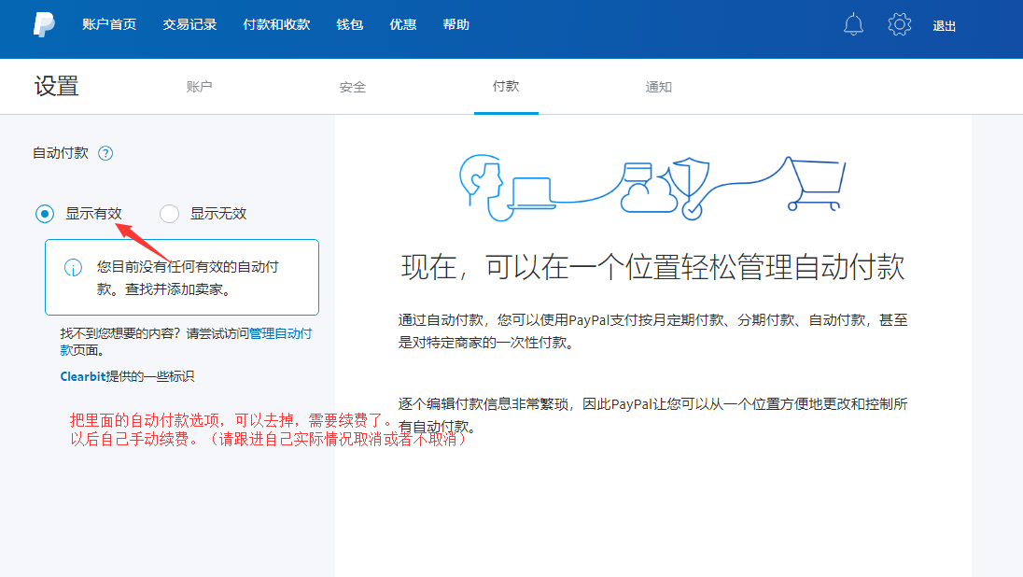Click the info icon in the notice box
Screen dimensions: 1023x577
coord(73,268)
